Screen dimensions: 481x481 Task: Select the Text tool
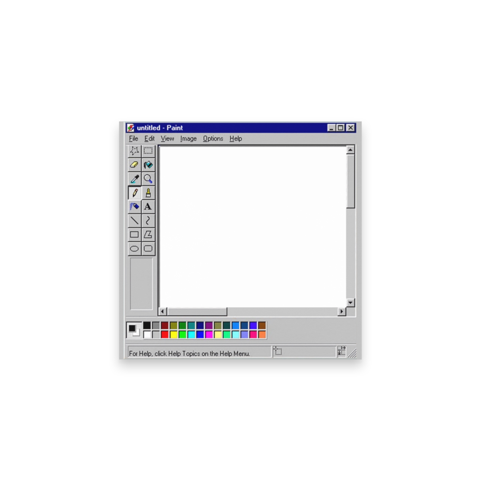148,206
